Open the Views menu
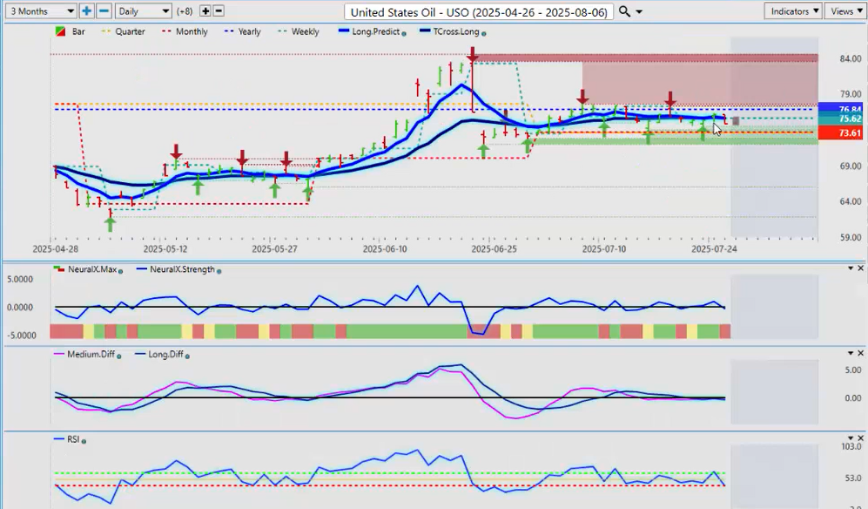The image size is (868, 509). (845, 11)
